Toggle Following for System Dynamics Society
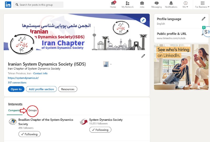 click(100, 130)
